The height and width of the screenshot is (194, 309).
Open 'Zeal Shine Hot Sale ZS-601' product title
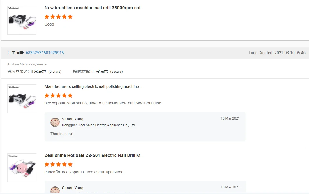pyautogui.click(x=93, y=156)
